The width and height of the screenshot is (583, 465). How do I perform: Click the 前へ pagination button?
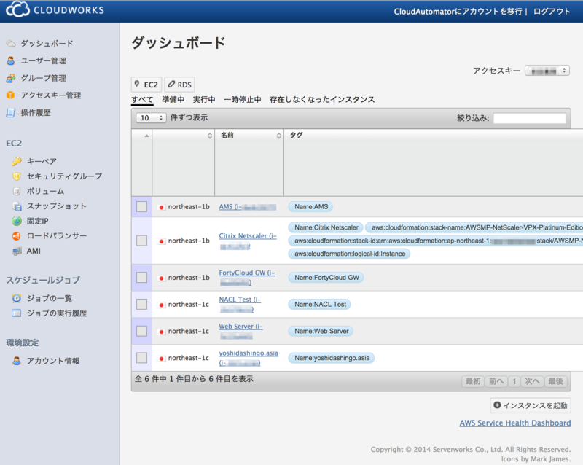[496, 381]
